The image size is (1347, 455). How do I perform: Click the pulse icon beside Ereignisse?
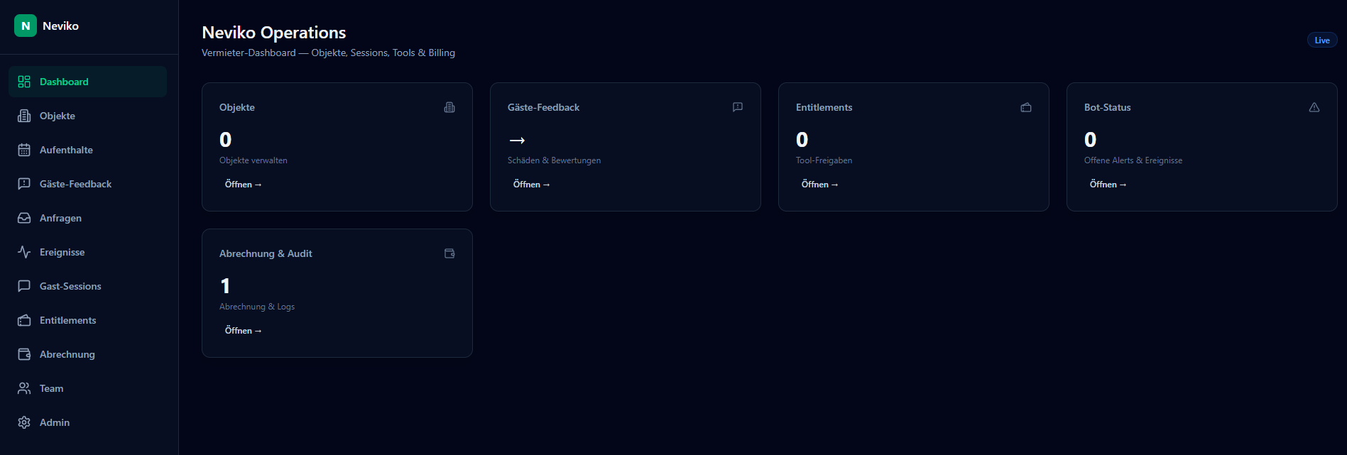coord(24,252)
